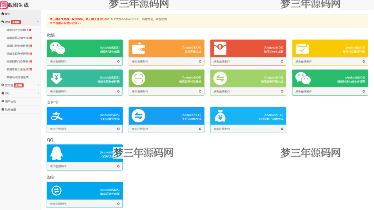Screen dimensions: 374x210
Task: Open 联系客服 in the sidebar
Action: [x=20, y=110]
